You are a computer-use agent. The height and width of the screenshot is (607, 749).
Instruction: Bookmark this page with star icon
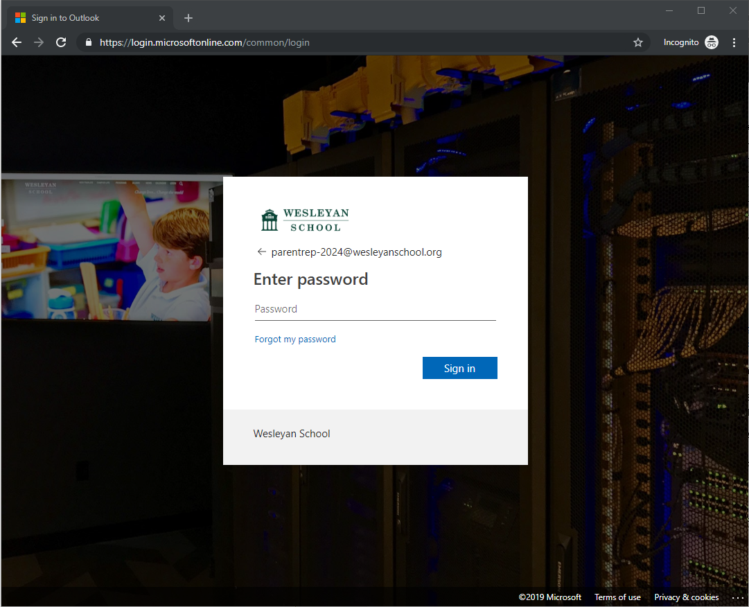click(x=637, y=42)
